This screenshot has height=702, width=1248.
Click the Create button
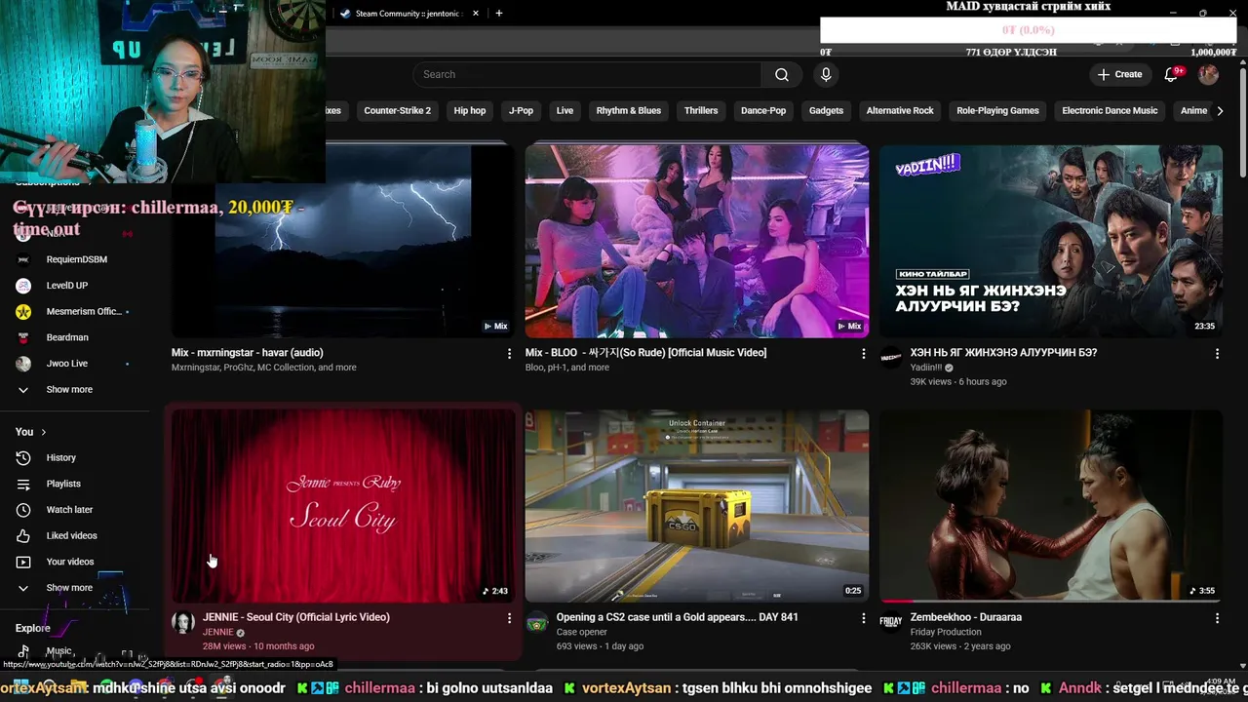(1118, 74)
